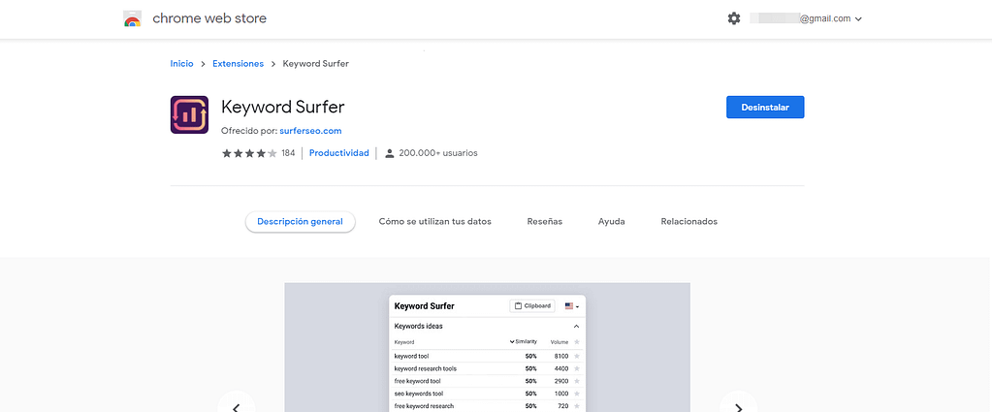Open the Relacionados tab

tap(688, 221)
